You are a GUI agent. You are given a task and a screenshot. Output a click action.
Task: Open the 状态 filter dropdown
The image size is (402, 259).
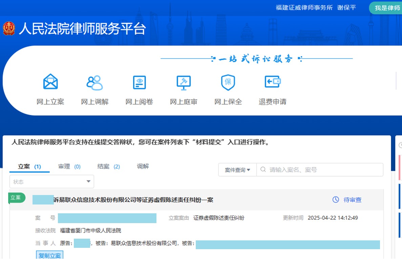point(52,181)
